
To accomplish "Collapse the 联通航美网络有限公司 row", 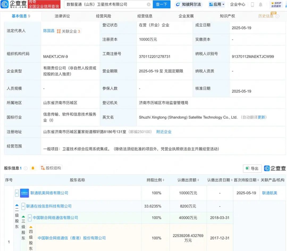I will pos(17,193).
